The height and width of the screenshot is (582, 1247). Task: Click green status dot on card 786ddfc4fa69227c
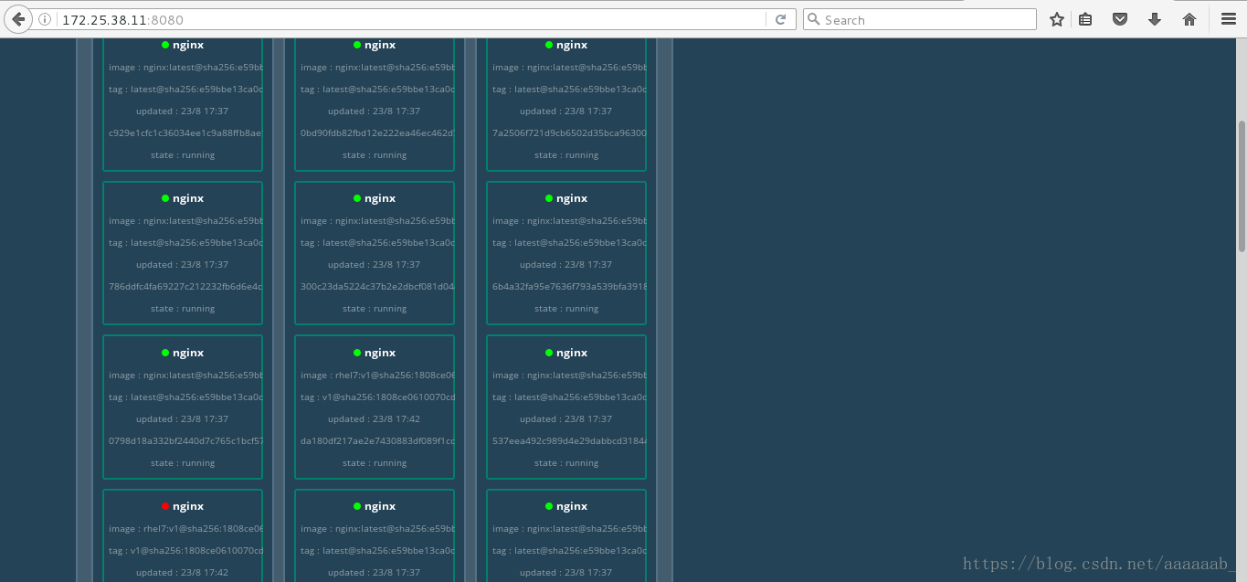point(165,198)
